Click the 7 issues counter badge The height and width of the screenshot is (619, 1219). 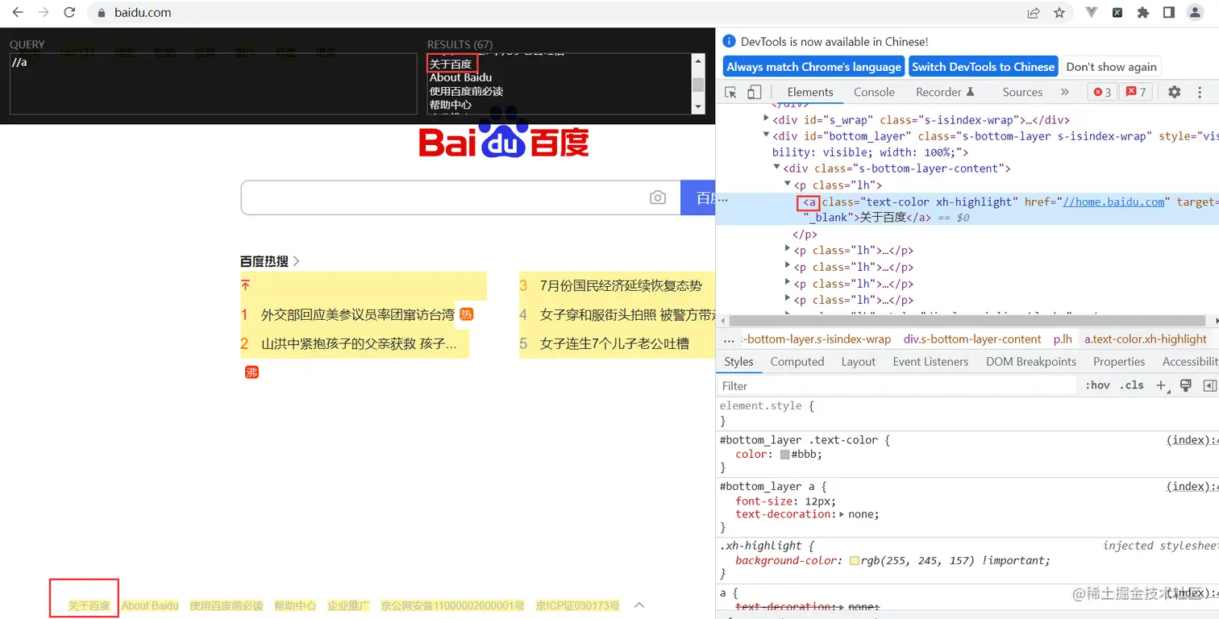(1135, 92)
